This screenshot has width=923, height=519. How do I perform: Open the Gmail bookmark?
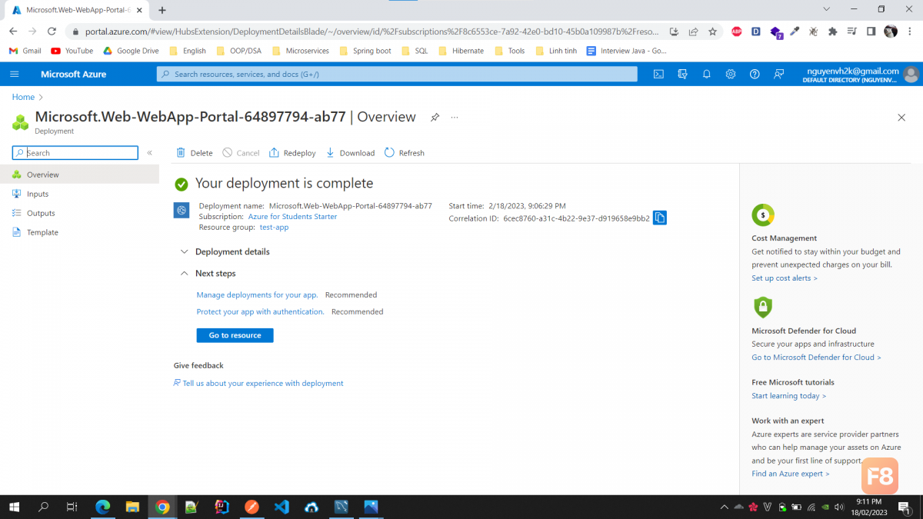tap(25, 51)
